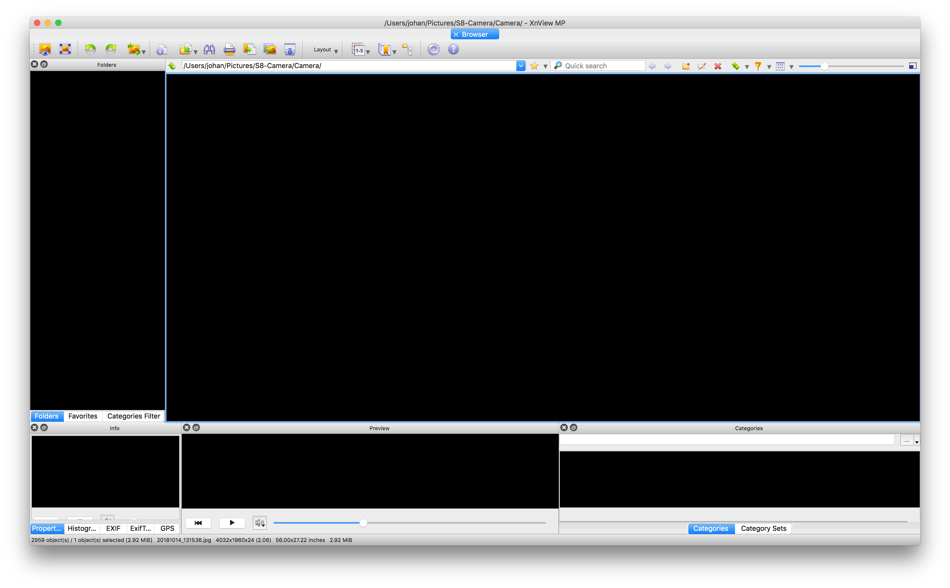Switch to the Favorites tab
Viewport: 950px width, 588px height.
82,416
